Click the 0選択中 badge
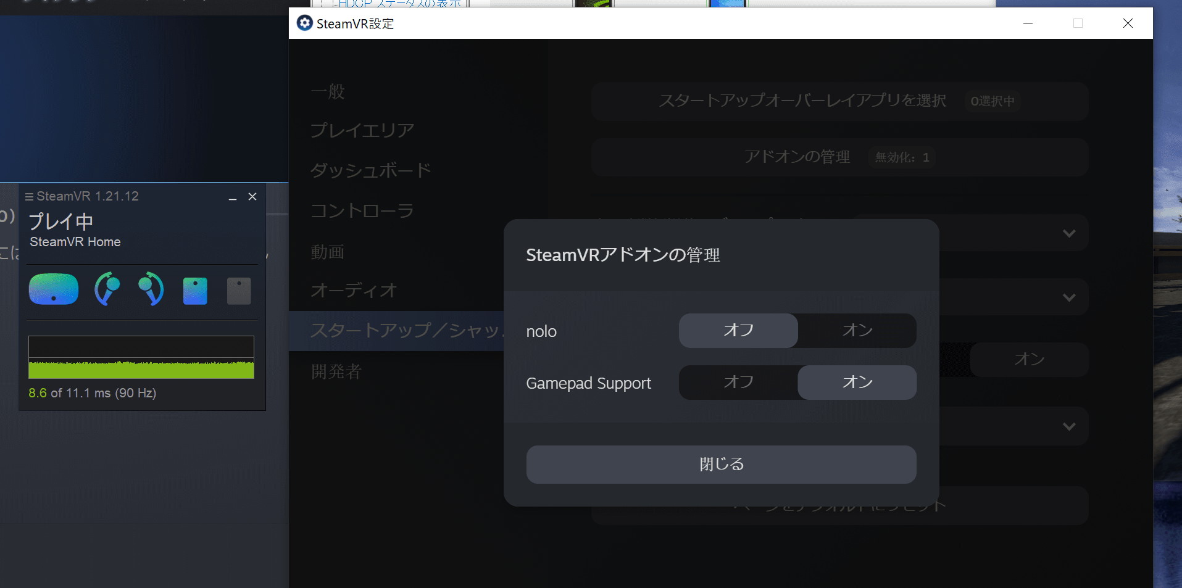Screen dimensions: 1182x588 pyautogui.click(x=993, y=101)
